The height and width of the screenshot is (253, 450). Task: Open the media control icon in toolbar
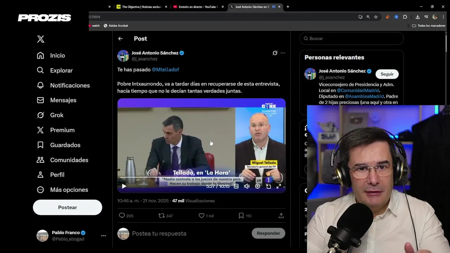(x=426, y=17)
